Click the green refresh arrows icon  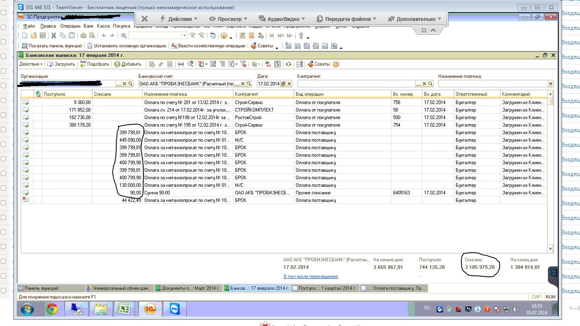(x=288, y=64)
